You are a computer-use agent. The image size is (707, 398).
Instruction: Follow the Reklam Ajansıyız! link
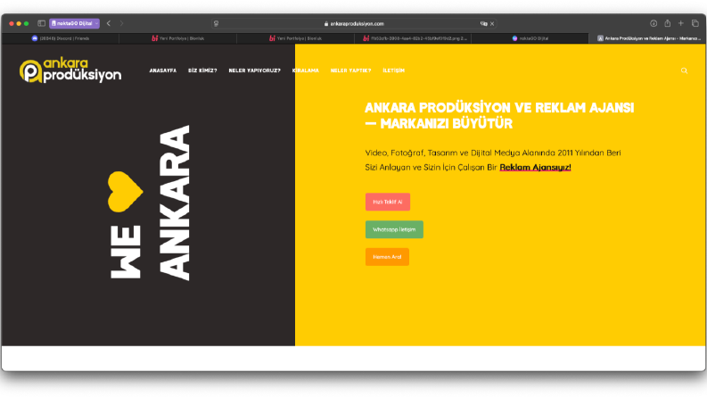pyautogui.click(x=535, y=167)
